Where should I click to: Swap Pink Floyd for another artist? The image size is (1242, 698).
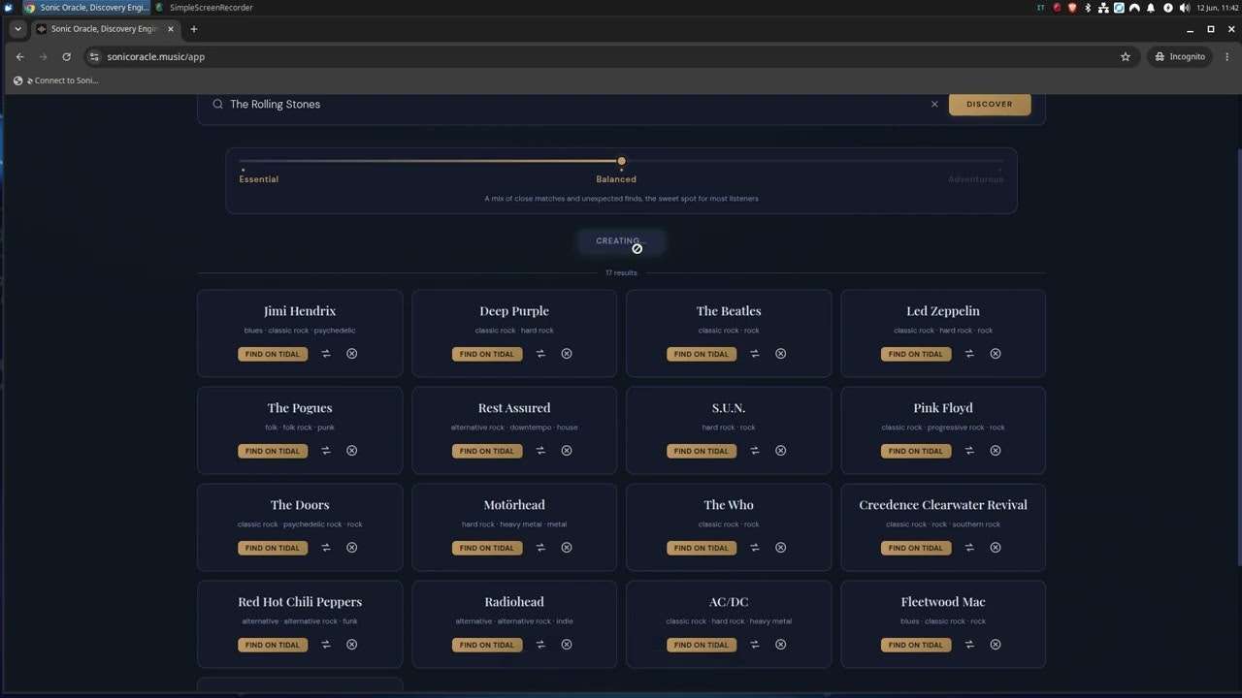[x=969, y=451]
